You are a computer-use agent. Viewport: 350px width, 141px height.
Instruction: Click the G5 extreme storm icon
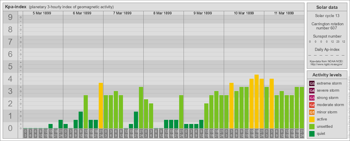(312, 83)
